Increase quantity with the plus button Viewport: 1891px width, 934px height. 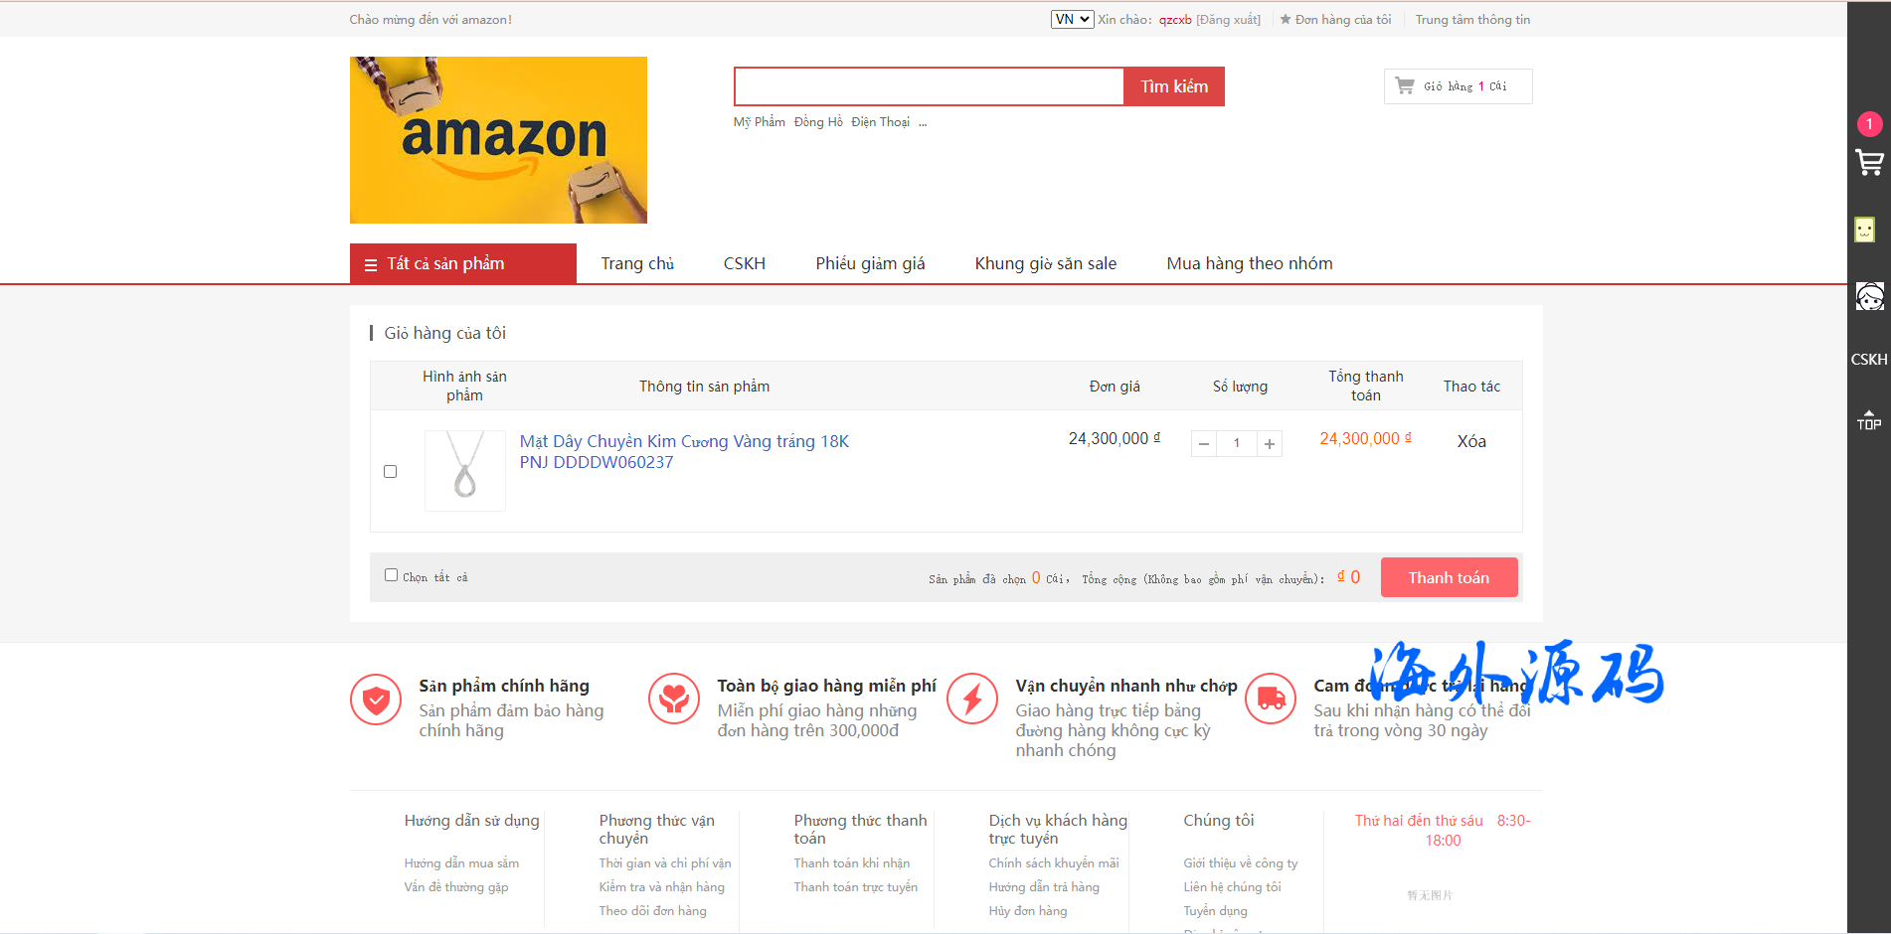click(1270, 444)
